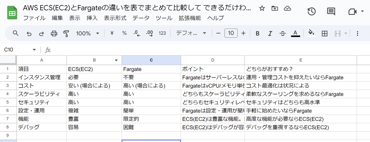The image size is (370, 142).
Task: Open the ファイル menu
Action: click(34, 18)
